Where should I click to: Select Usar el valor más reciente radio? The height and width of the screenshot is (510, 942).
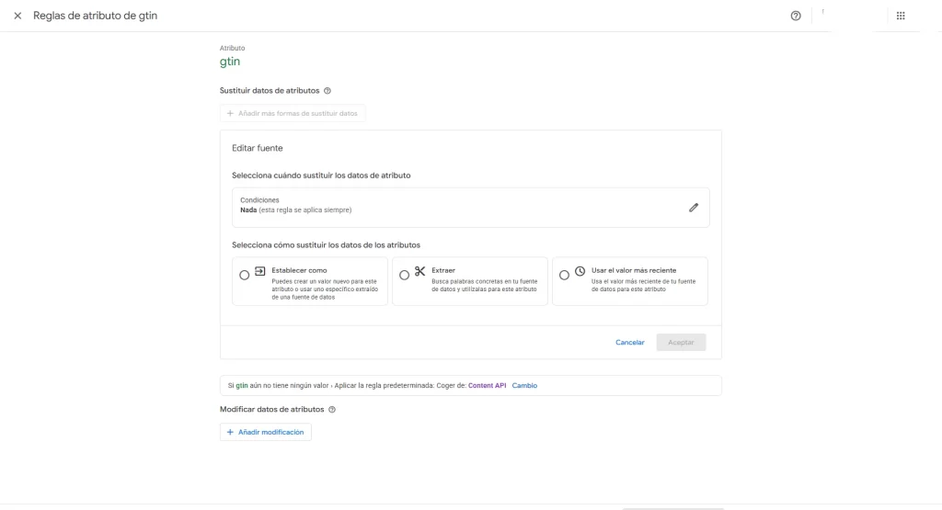click(564, 275)
